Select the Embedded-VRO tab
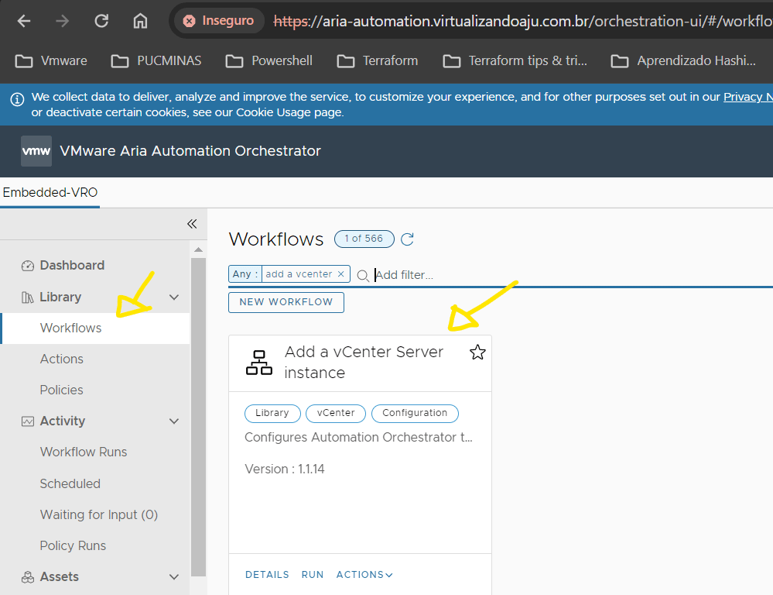773x595 pixels. tap(50, 192)
